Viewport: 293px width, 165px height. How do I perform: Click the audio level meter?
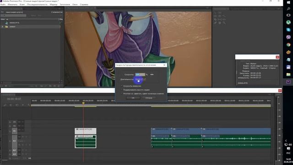tap(277, 128)
